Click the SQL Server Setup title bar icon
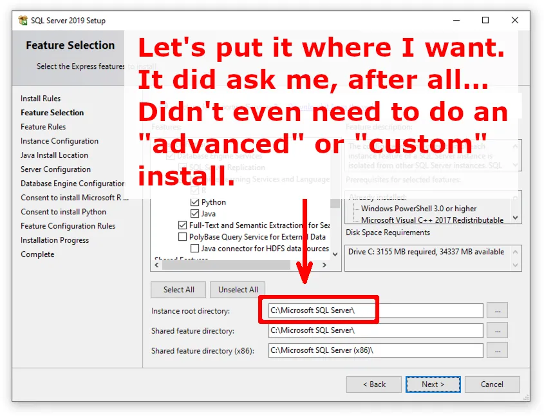 (x=23, y=21)
